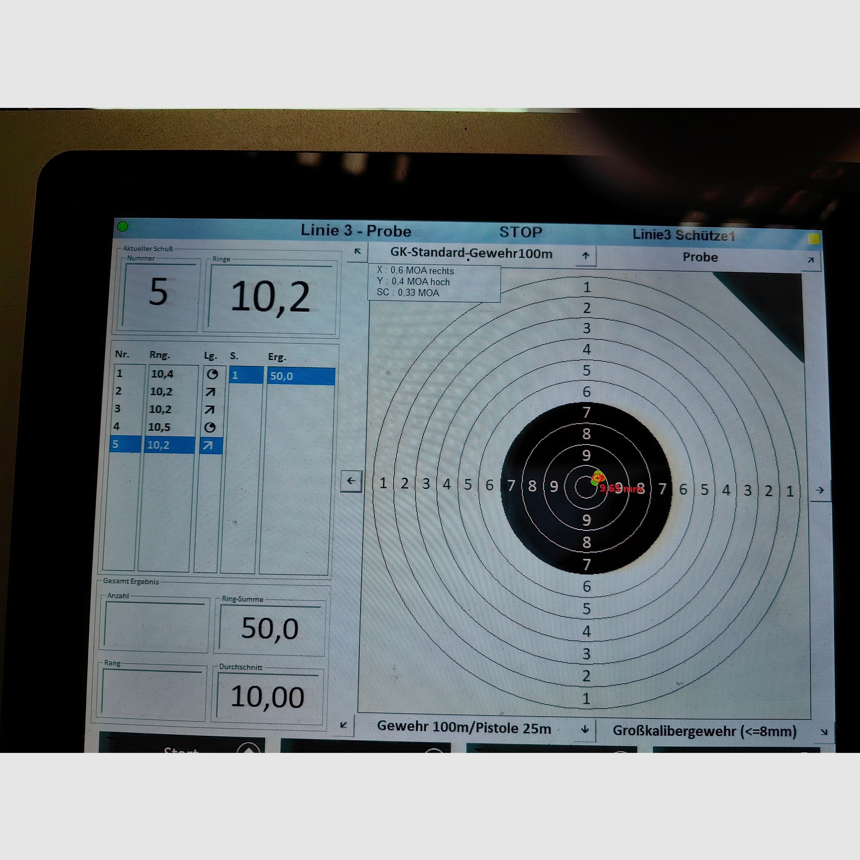Click the shot hit marker on the target
860x860 pixels.
(x=597, y=478)
